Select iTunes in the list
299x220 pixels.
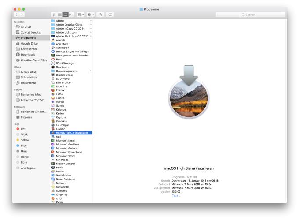tap(71, 106)
